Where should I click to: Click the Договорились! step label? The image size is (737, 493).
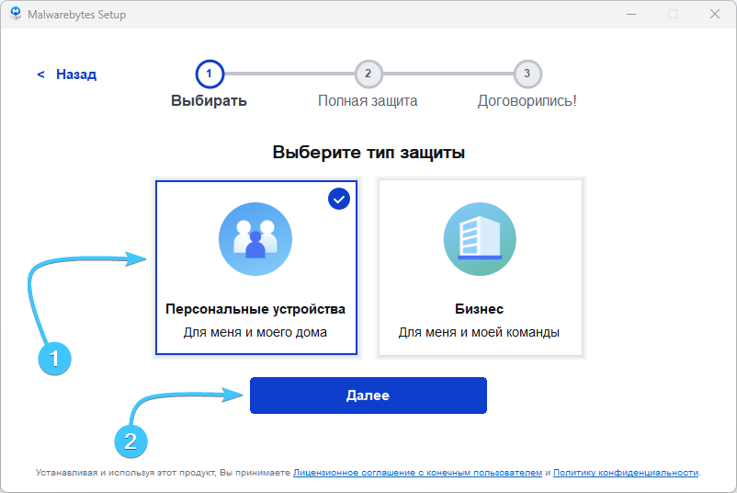tap(527, 101)
